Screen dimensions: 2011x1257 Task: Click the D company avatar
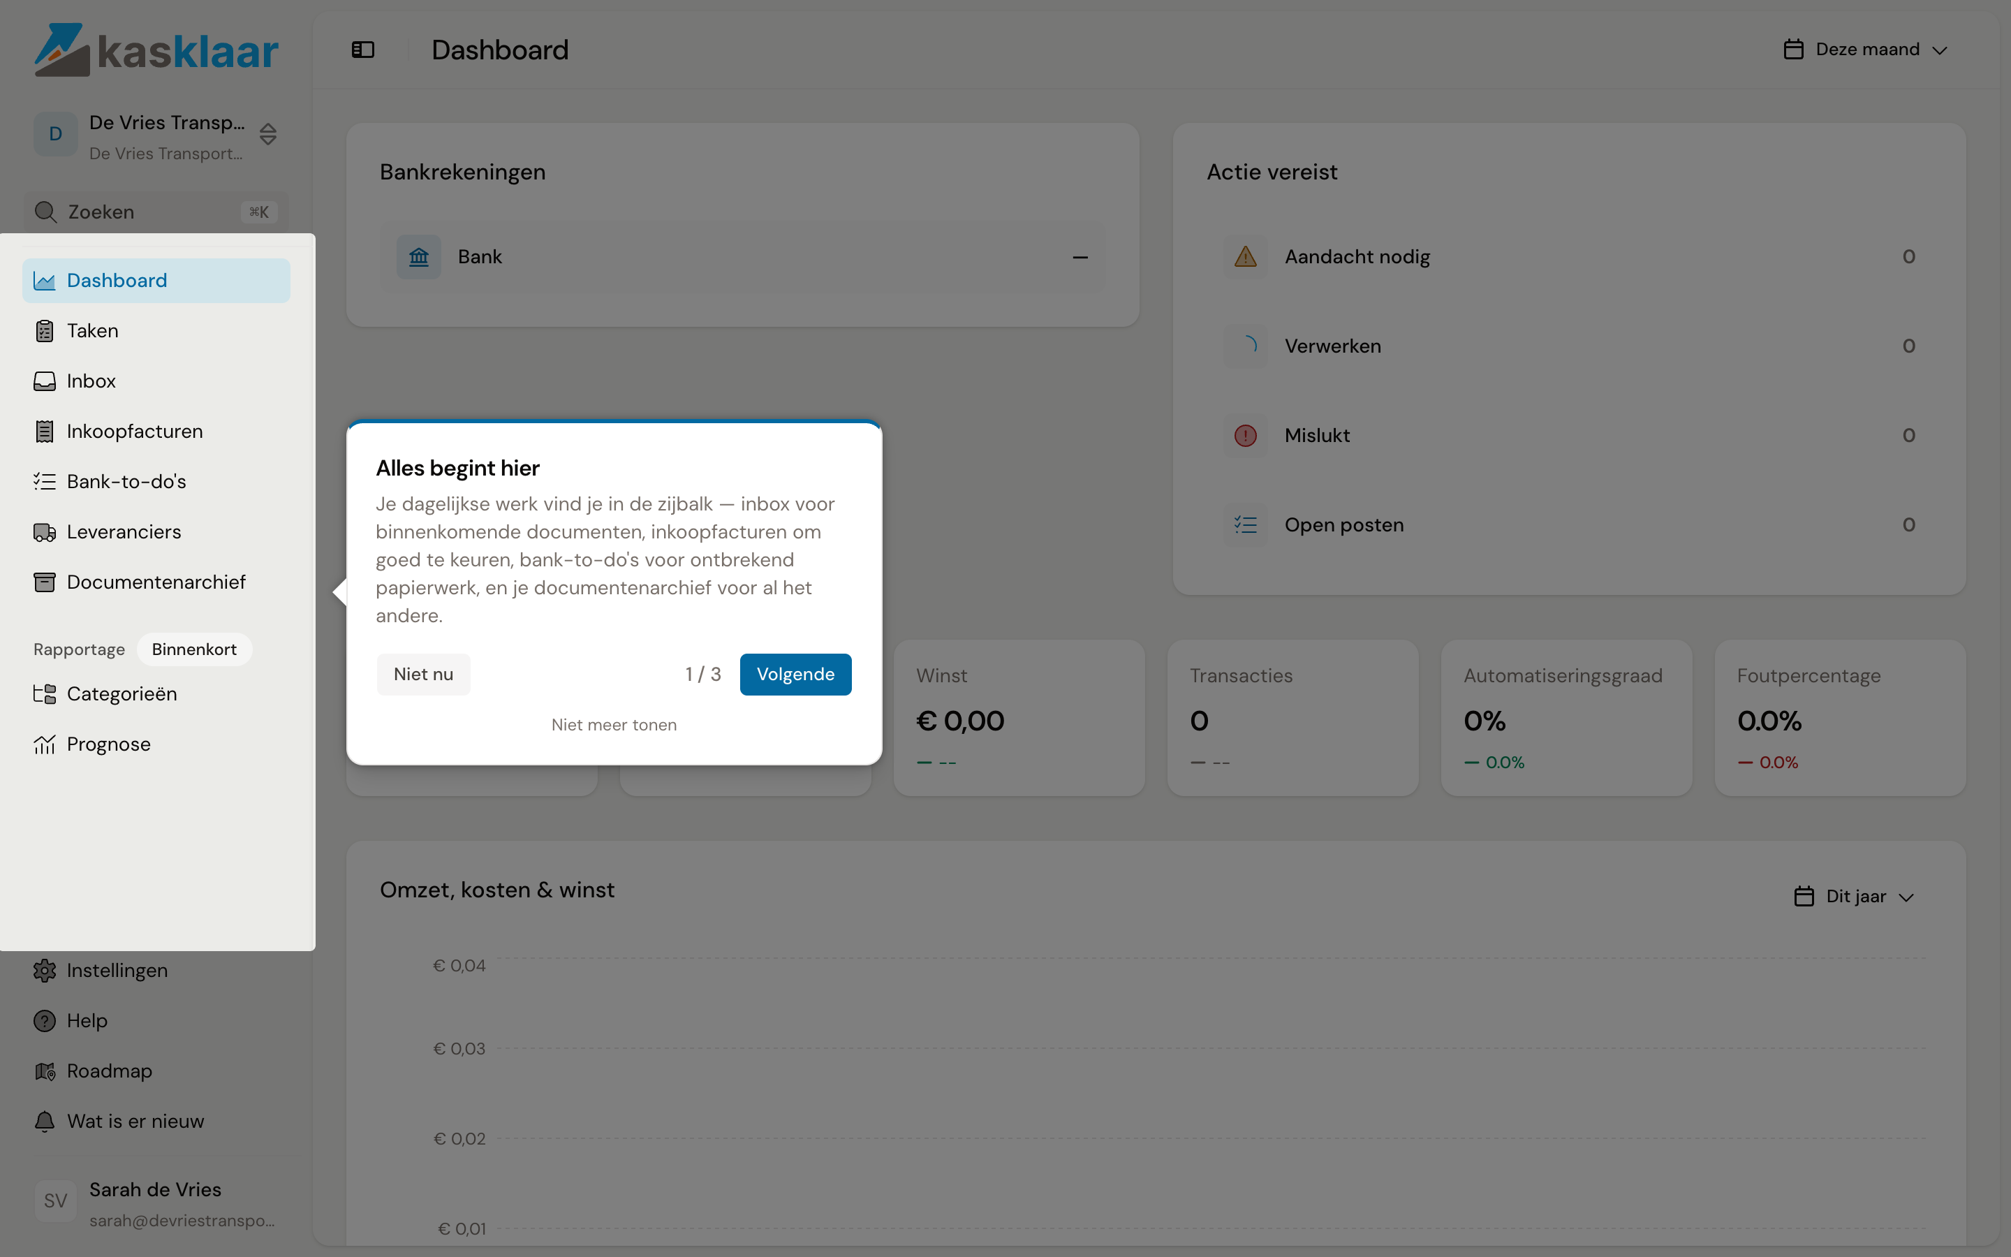[56, 134]
